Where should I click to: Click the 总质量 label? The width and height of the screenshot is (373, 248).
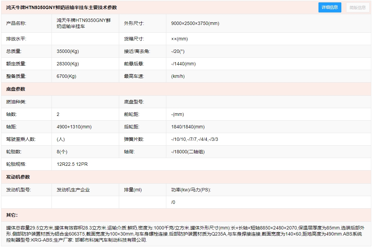click(x=14, y=52)
